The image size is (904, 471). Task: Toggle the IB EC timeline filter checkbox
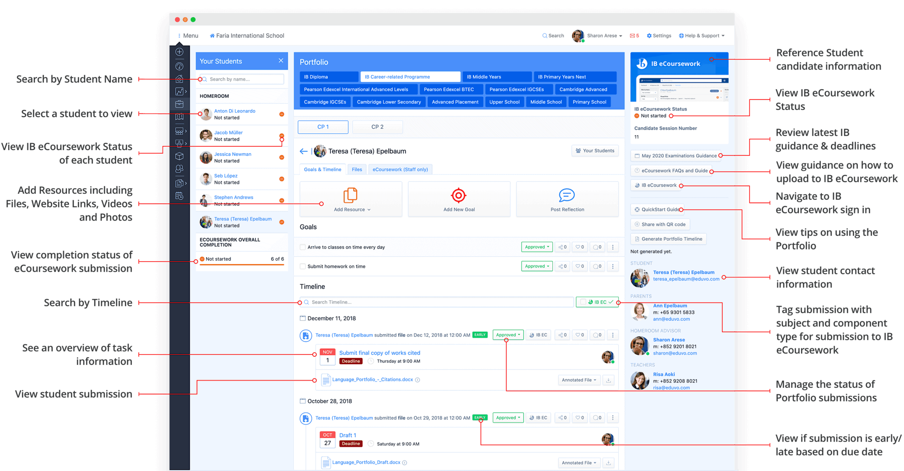(583, 302)
